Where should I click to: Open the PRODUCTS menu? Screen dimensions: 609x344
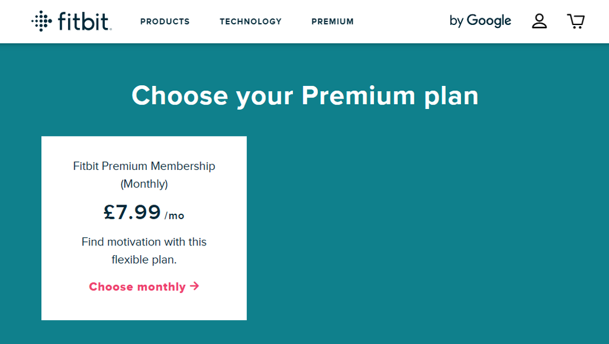(165, 21)
